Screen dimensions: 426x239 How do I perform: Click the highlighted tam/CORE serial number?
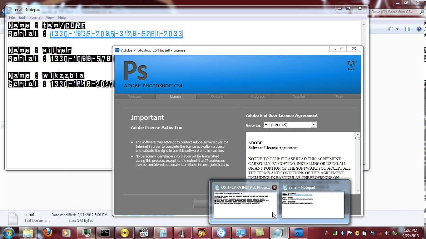coord(116,34)
